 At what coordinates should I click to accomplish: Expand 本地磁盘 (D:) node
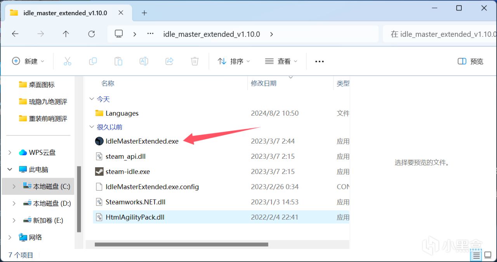pos(14,203)
